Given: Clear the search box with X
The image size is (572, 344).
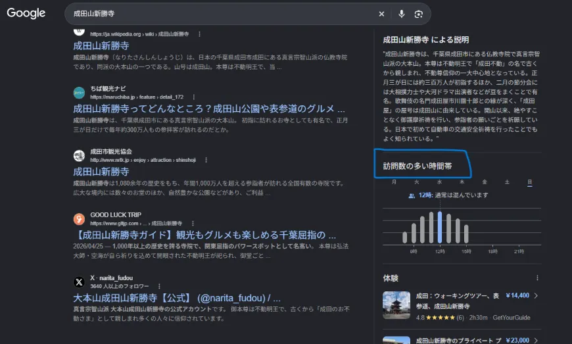Looking at the screenshot, I should [381, 14].
